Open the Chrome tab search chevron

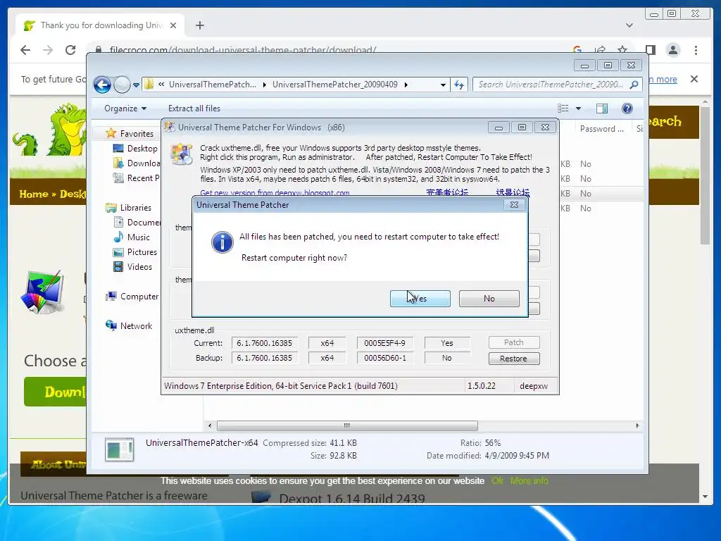[629, 25]
